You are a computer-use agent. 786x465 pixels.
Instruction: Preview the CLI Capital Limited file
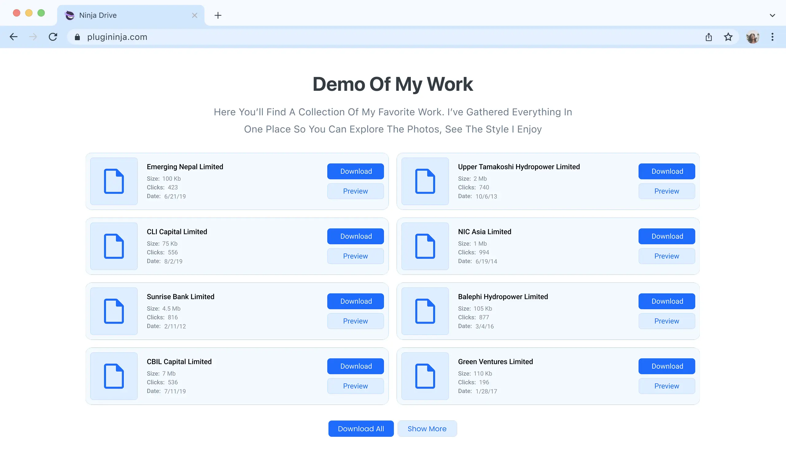click(x=355, y=256)
